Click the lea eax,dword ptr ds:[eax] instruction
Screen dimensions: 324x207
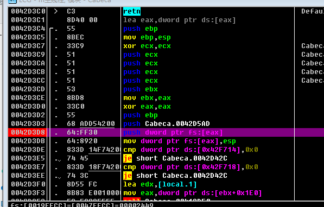pyautogui.click(x=179, y=20)
